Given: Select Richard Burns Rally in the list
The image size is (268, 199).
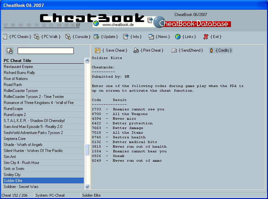Looking at the screenshot, I should tap(43, 73).
